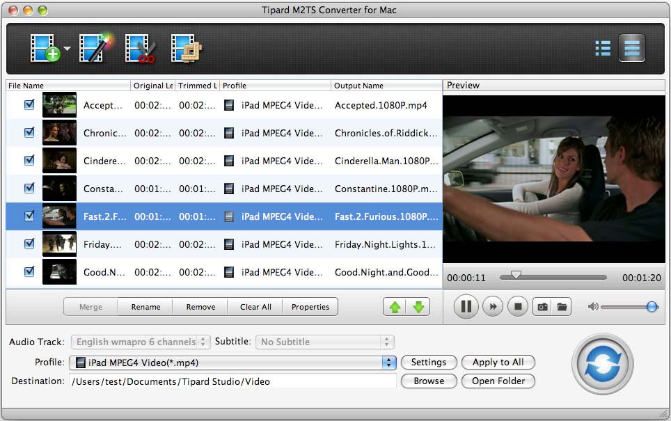671x421 pixels.
Task: Select the Trim video scissors icon
Action: coord(140,49)
